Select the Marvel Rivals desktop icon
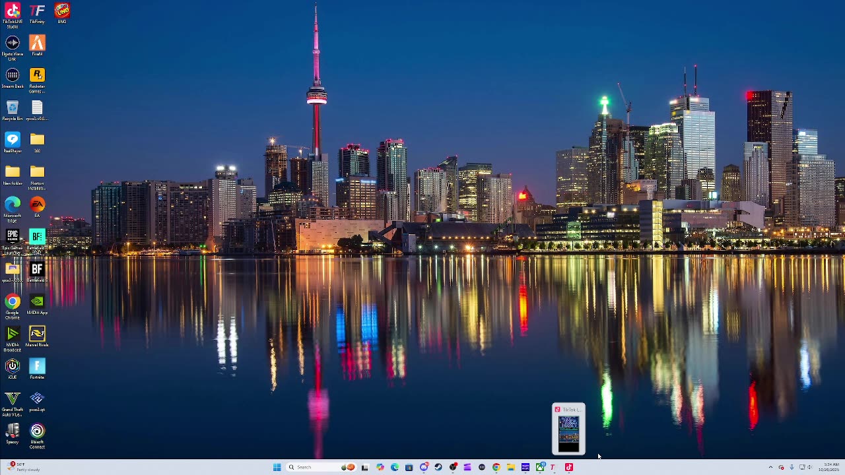Viewport: 845px width, 475px height. (37, 336)
